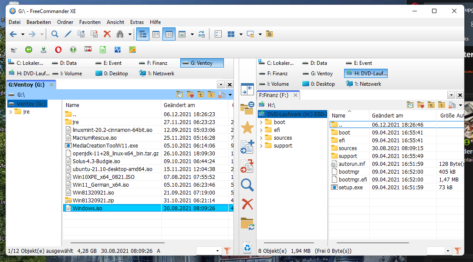
Task: Open 0: Desktop in left panel
Action: pos(112,74)
